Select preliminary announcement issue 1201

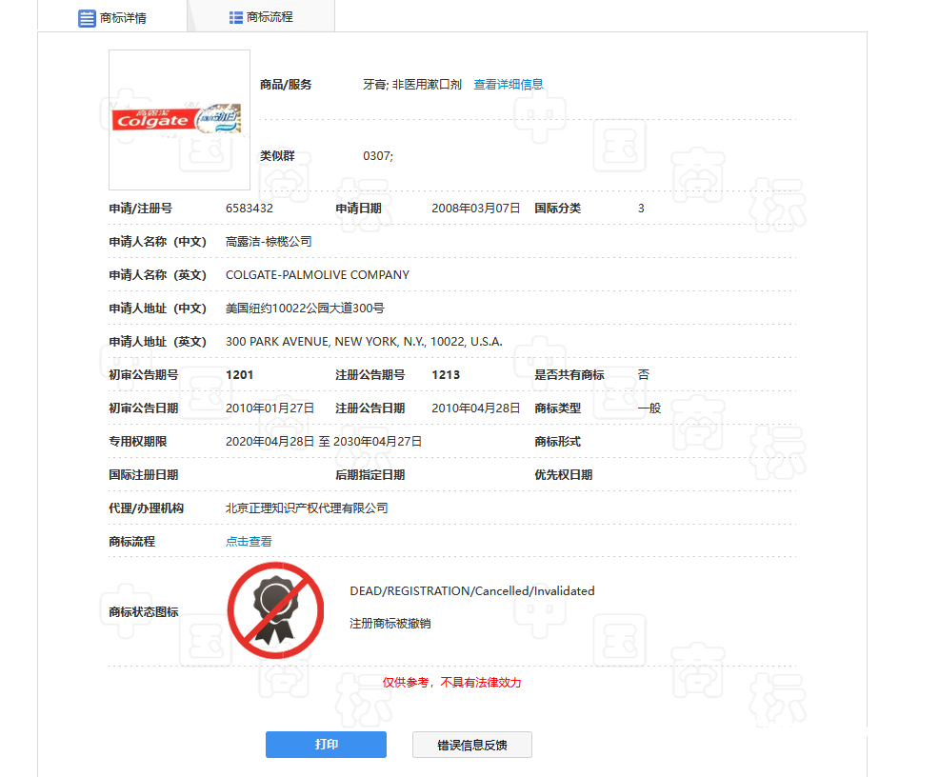coord(240,375)
